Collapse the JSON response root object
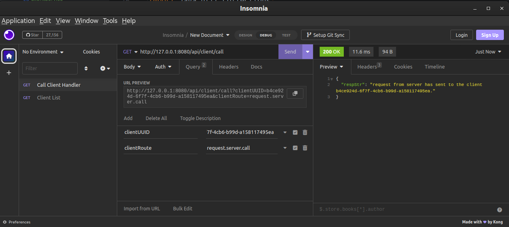The width and height of the screenshot is (509, 227). tap(332, 79)
